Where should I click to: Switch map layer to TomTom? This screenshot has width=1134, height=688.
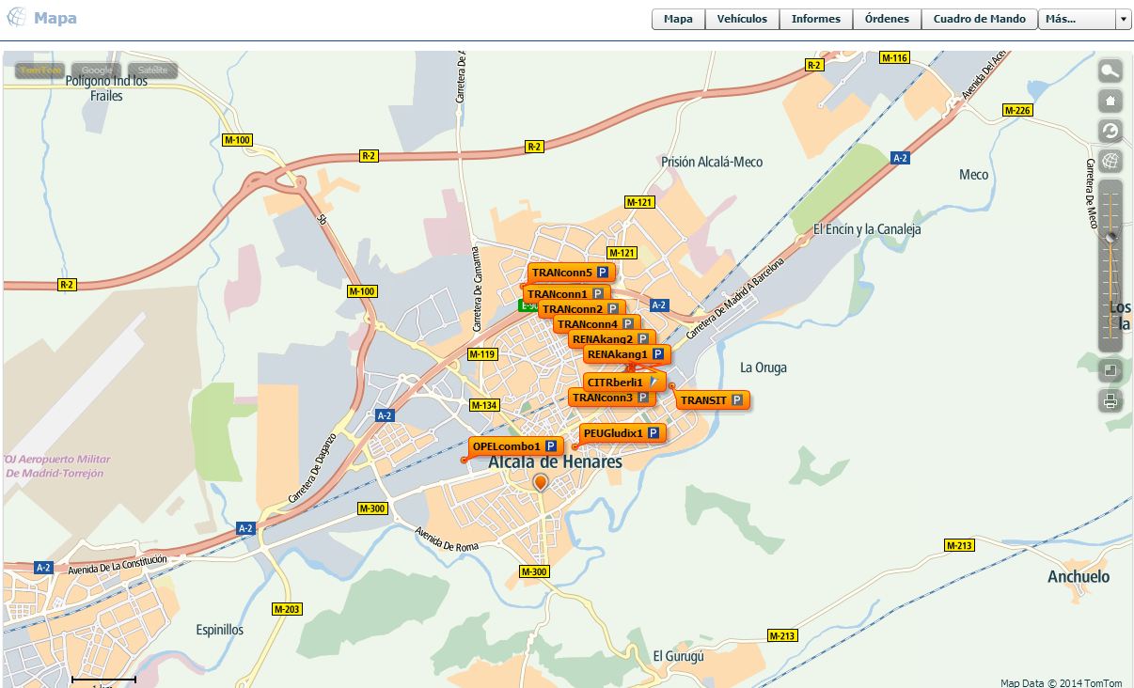click(x=41, y=70)
